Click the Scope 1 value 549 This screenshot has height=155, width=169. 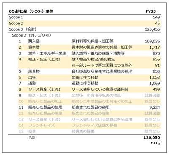pos(156,17)
